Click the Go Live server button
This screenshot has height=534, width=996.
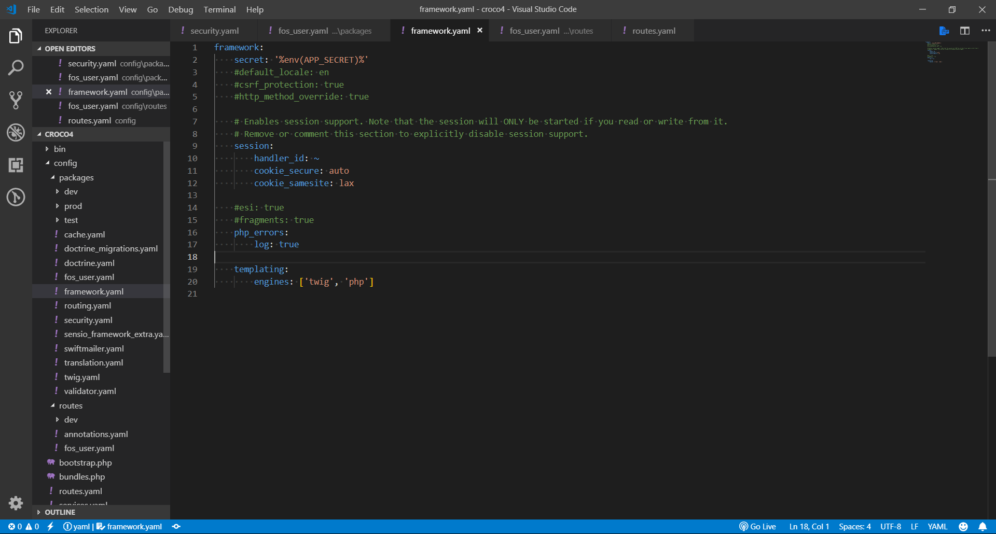click(757, 527)
